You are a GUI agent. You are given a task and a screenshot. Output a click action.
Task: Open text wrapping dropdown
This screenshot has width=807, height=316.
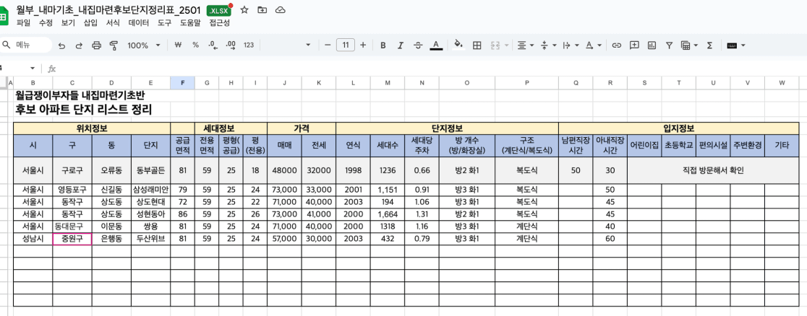point(570,45)
